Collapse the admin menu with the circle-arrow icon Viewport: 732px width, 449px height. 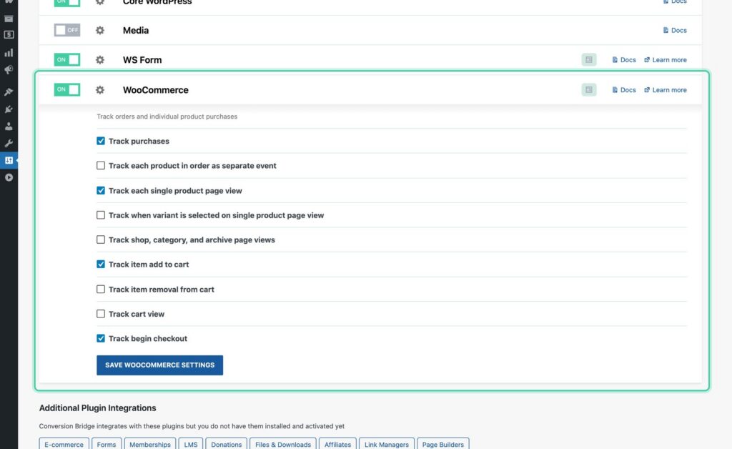pyautogui.click(x=9, y=177)
